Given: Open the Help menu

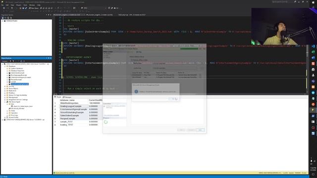Looking at the screenshot, I should [x=39, y=5].
